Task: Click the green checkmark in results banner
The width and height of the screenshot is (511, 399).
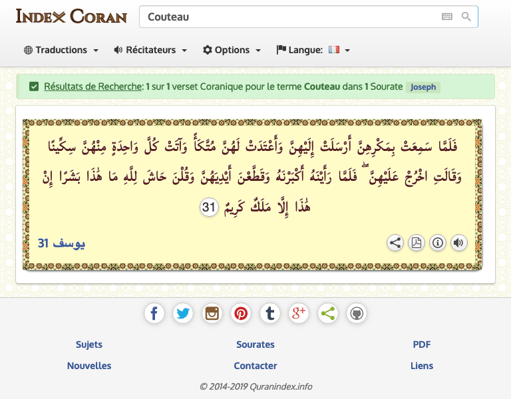Action: coord(34,86)
